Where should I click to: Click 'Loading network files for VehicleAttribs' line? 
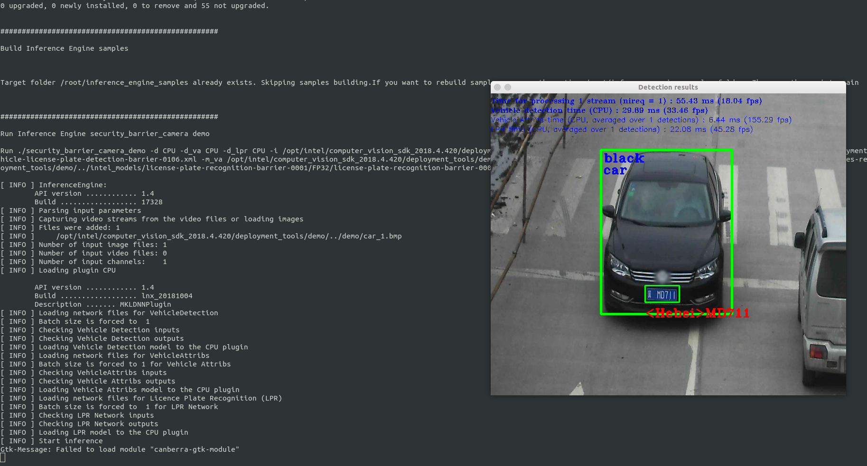click(x=105, y=356)
